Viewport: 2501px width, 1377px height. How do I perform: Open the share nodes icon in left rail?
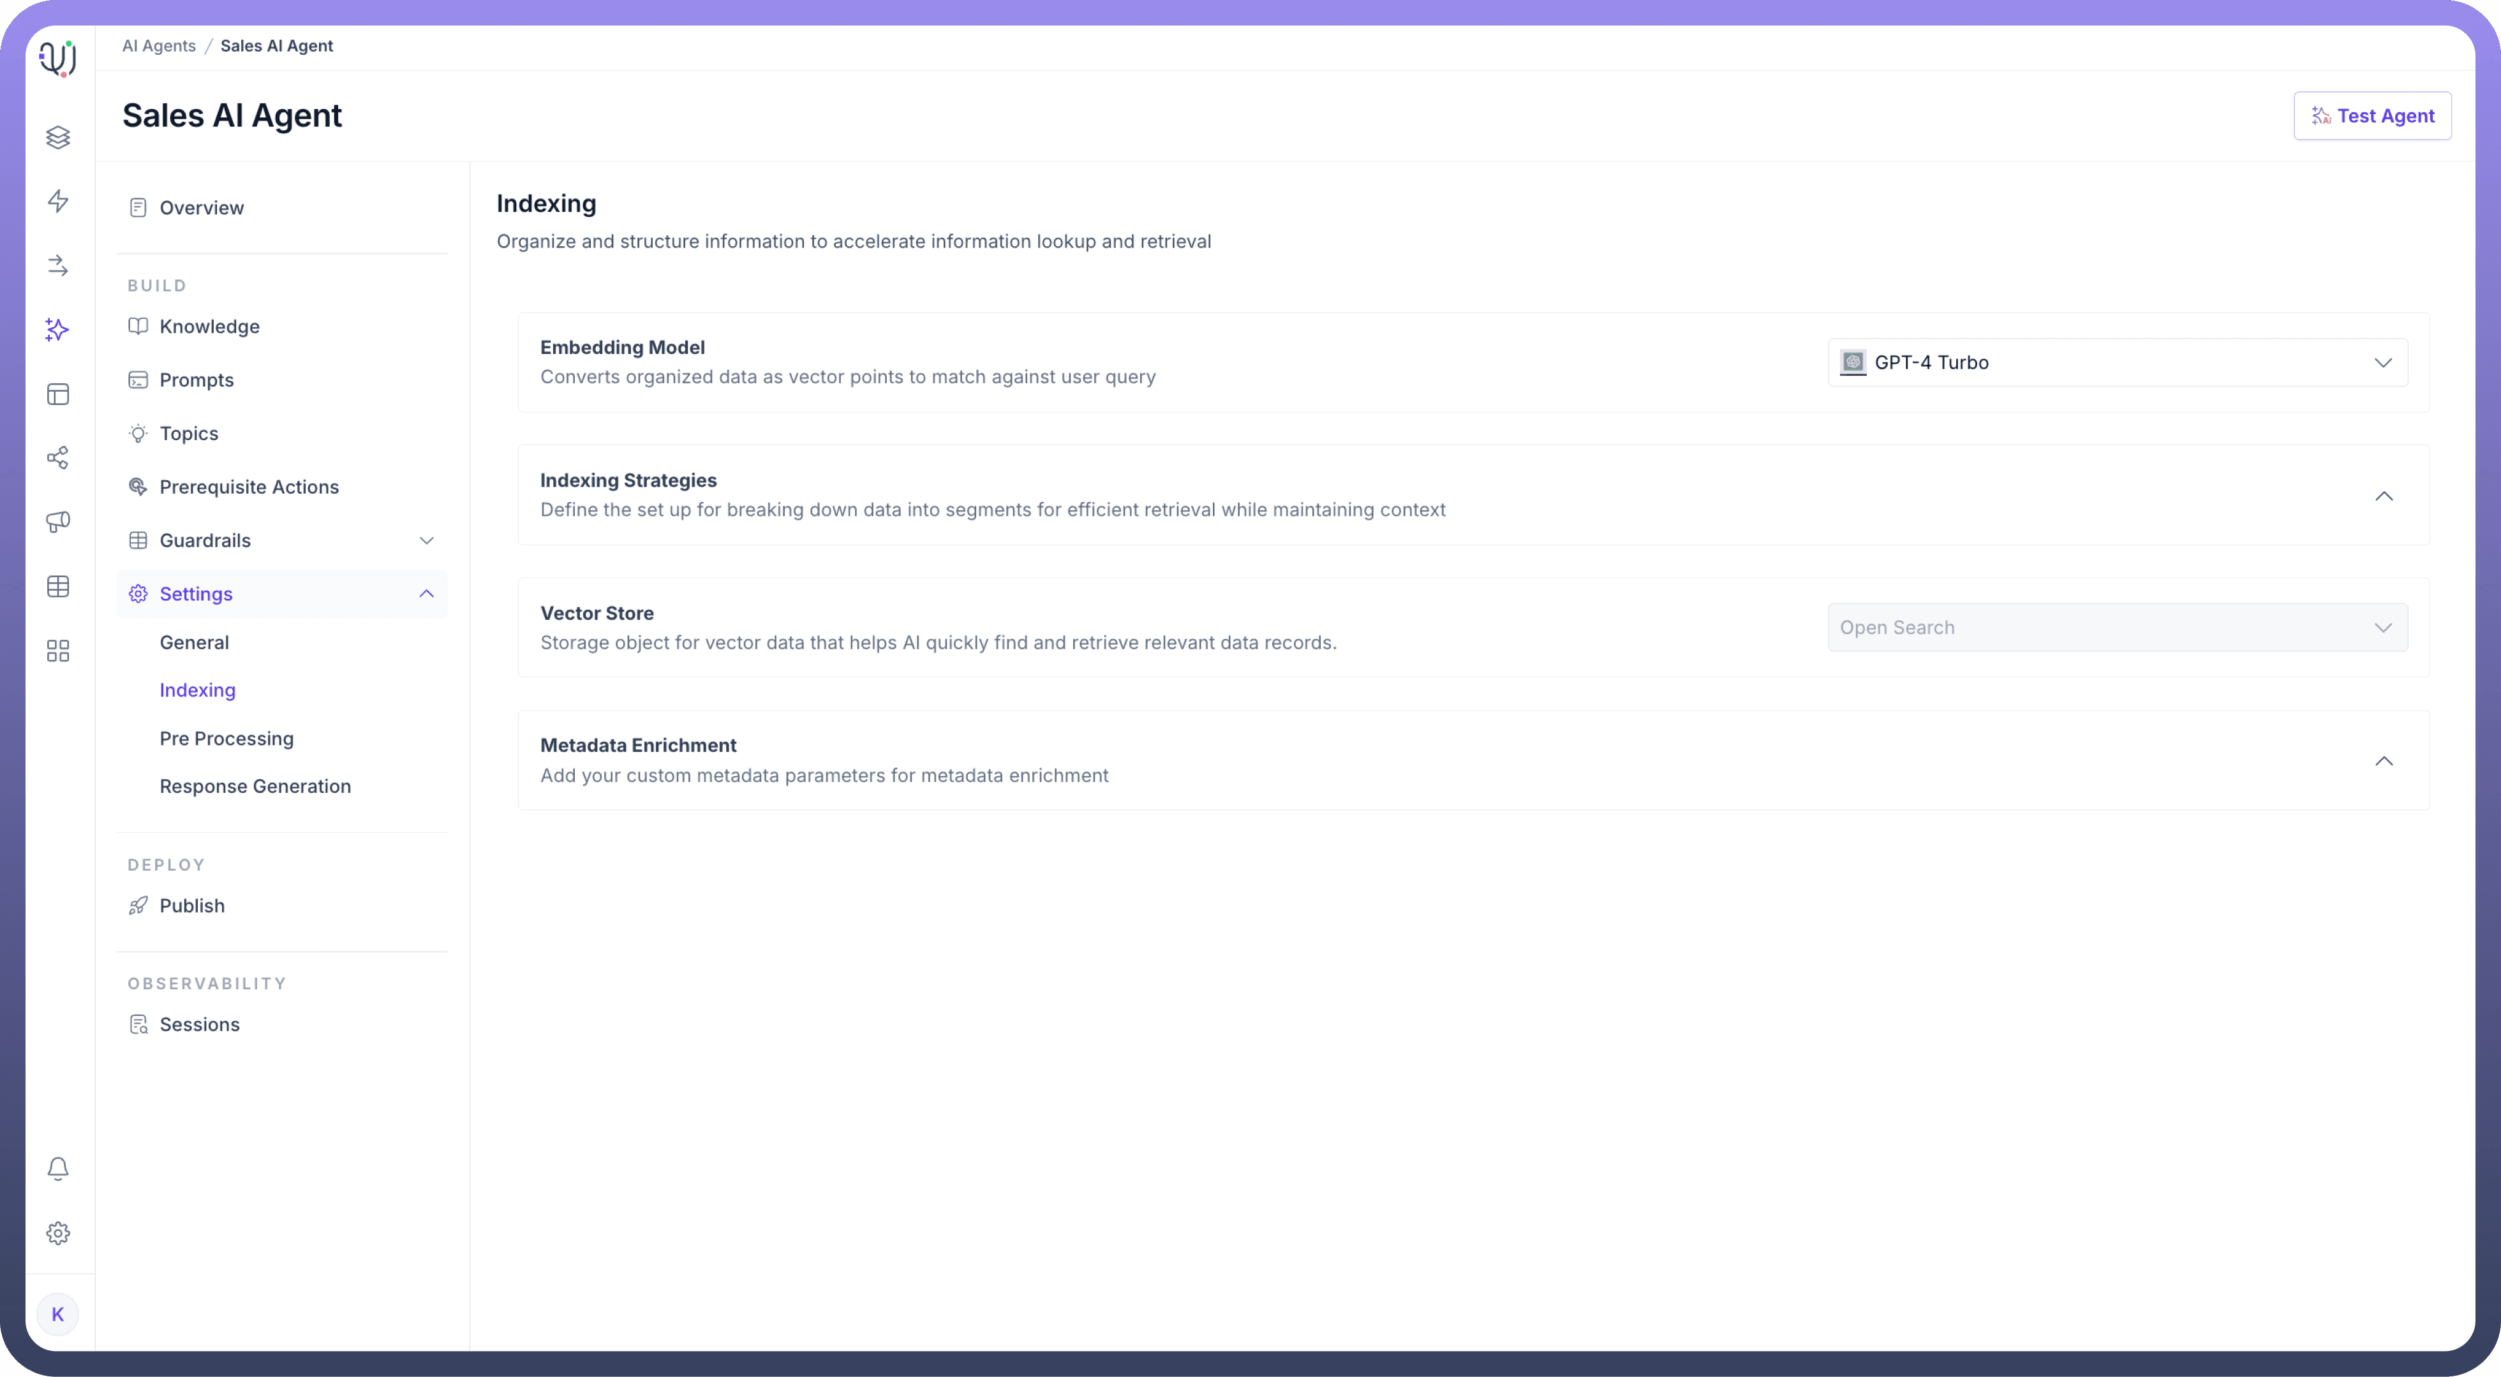pos(58,458)
